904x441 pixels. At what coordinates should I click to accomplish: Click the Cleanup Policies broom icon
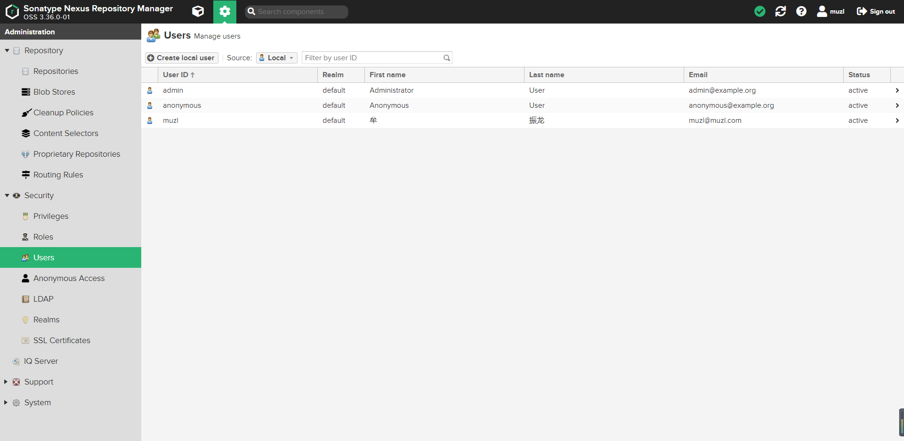tap(26, 112)
